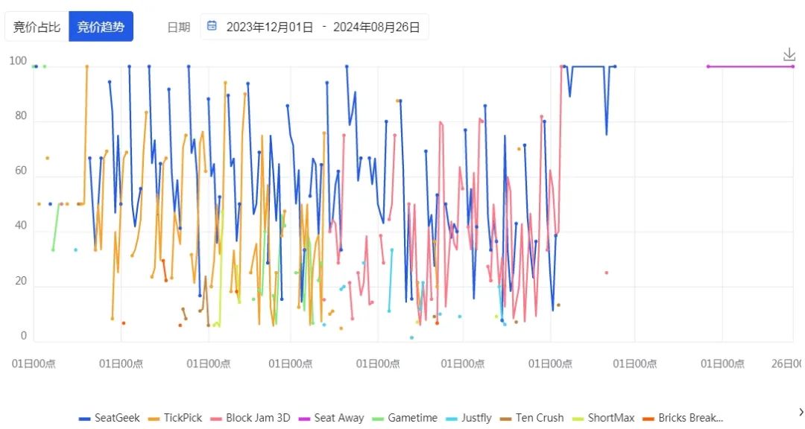Toggle the Seat Away legend entry
The height and width of the screenshot is (429, 805).
pos(332,419)
